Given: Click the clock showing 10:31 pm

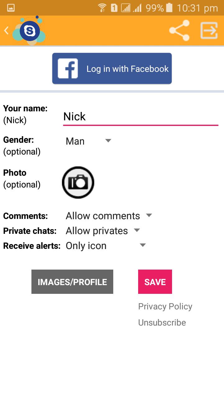Looking at the screenshot, I should click(198, 8).
